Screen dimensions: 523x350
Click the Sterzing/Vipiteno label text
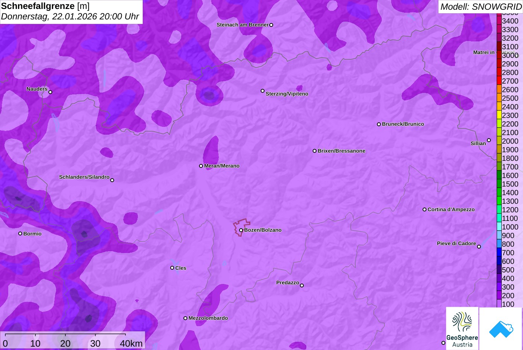point(287,94)
